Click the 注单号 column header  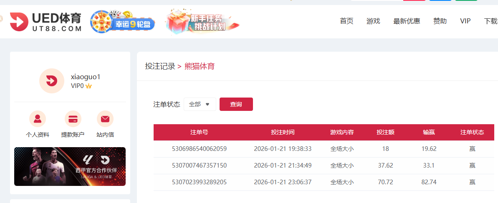199,132
